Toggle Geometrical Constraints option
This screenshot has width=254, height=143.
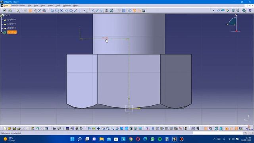click(135, 11)
